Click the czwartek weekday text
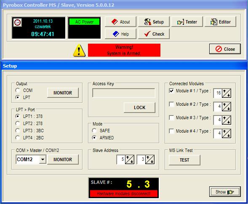248x204 pixels. click(x=43, y=26)
